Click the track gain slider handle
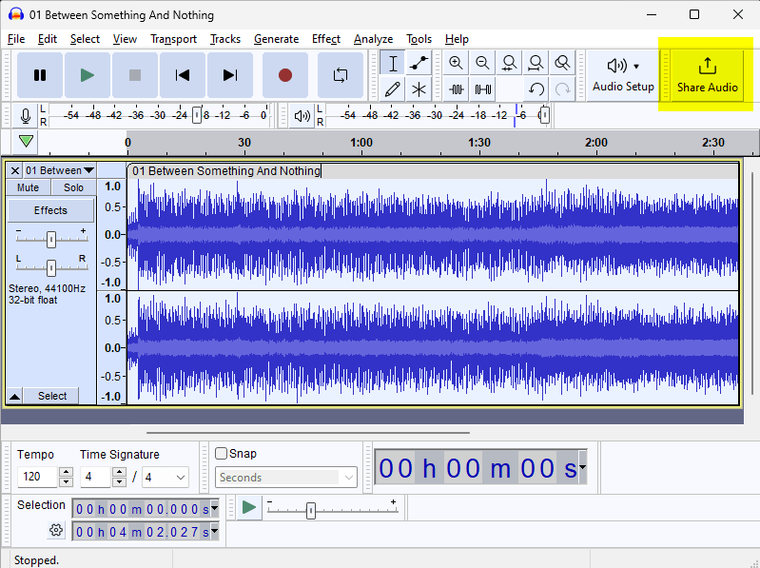This screenshot has width=760, height=568. point(51,239)
